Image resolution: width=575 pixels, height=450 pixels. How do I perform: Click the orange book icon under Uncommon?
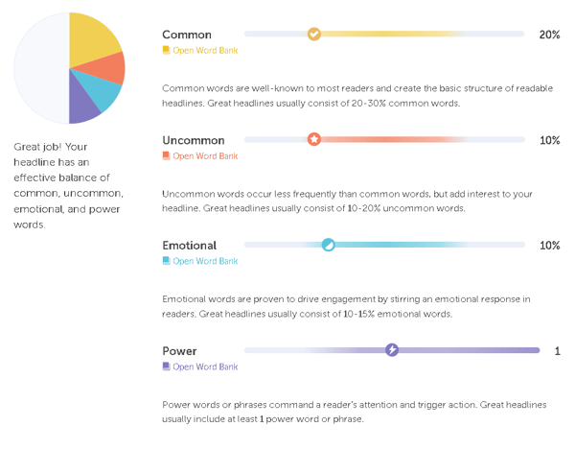click(x=166, y=155)
